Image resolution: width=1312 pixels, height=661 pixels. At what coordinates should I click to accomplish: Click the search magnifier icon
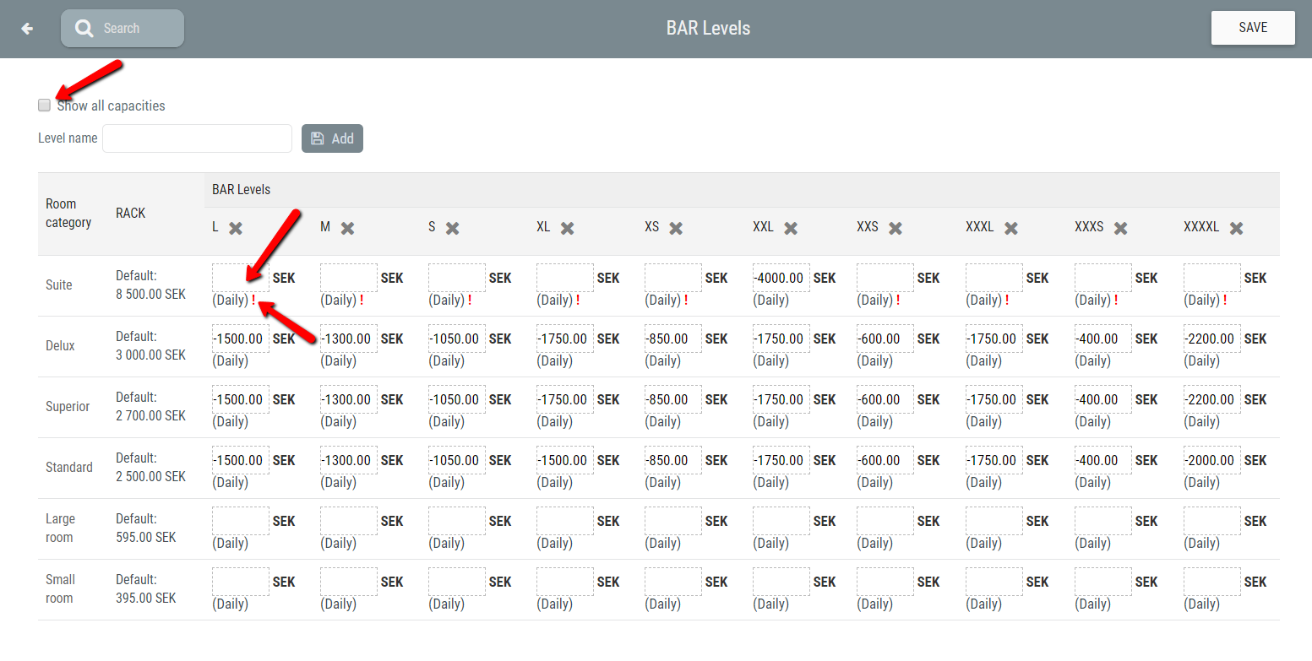point(84,28)
